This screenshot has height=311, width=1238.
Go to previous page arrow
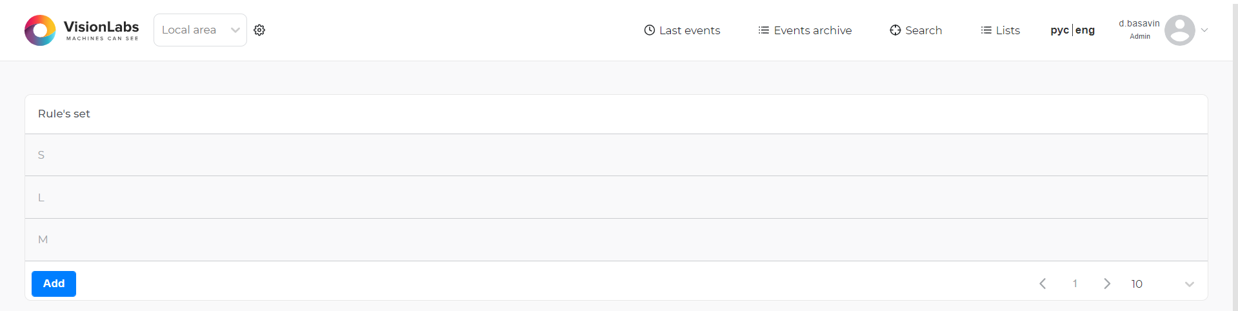pyautogui.click(x=1043, y=284)
